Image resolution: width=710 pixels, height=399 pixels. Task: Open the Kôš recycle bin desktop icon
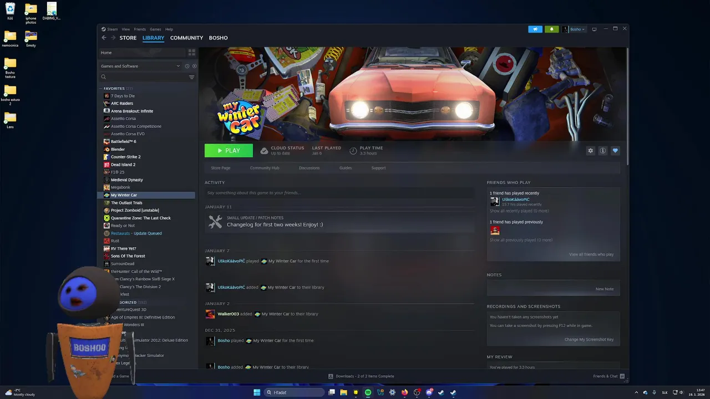tap(10, 11)
